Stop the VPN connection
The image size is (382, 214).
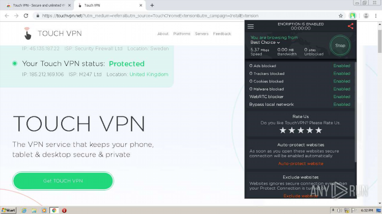(340, 45)
